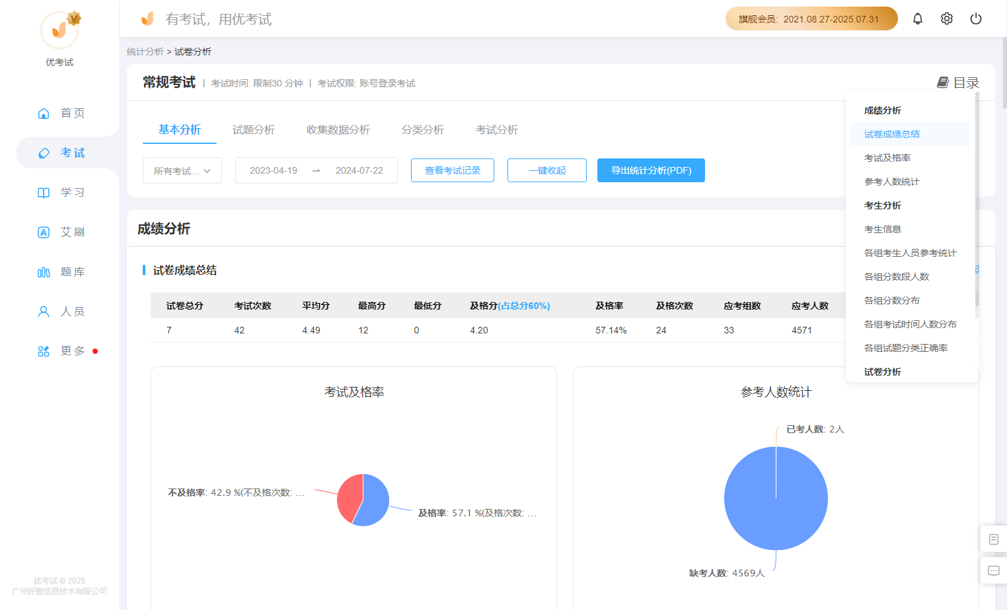Click the 目录 book icon

[943, 83]
